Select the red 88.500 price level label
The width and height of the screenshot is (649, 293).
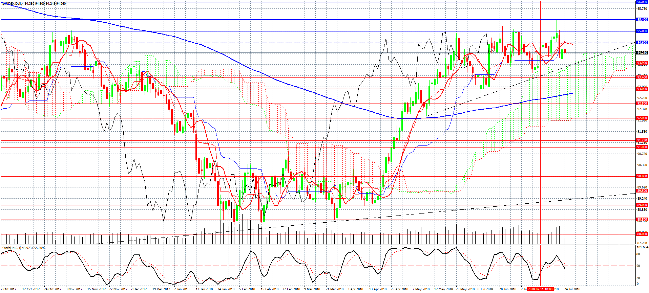point(642,220)
